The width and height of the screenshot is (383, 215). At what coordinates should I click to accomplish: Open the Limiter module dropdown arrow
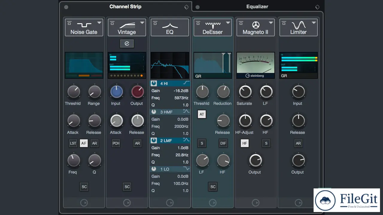click(x=314, y=23)
